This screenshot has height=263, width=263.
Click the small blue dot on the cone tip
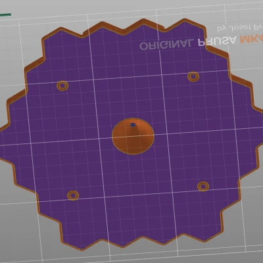(133, 125)
